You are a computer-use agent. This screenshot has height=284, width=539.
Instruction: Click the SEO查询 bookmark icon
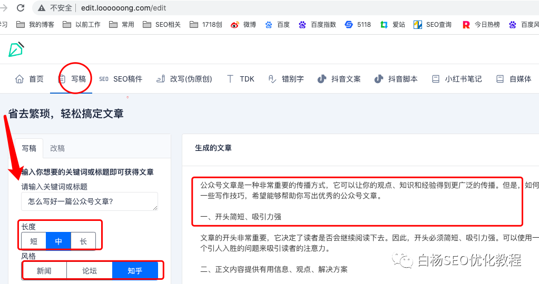pos(418,25)
